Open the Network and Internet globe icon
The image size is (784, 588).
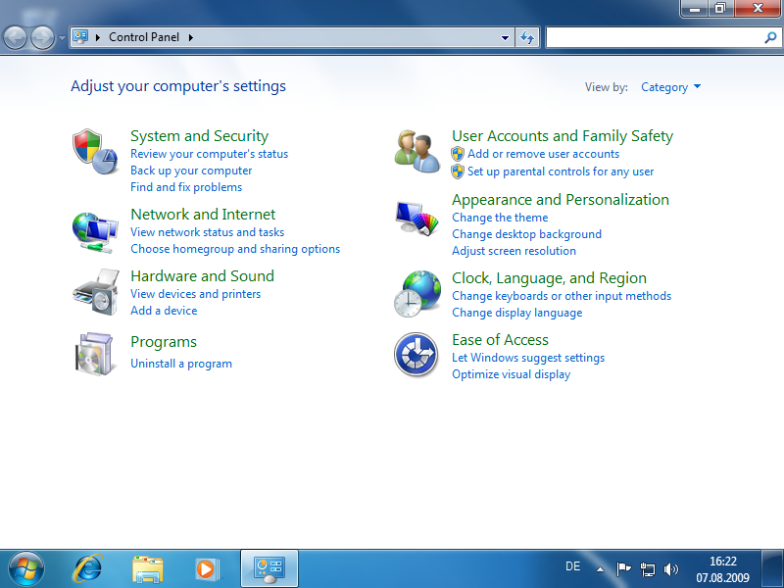pos(95,231)
